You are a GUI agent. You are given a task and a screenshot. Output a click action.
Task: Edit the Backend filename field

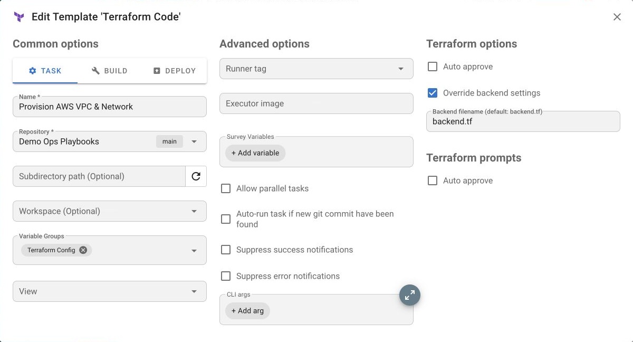click(523, 121)
